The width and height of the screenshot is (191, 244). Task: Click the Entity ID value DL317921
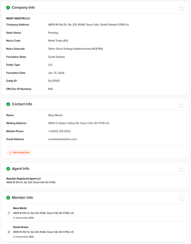pyautogui.click(x=54, y=81)
